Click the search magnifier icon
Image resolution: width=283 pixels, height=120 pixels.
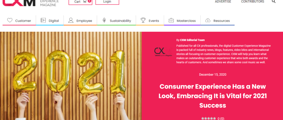[x=274, y=1]
